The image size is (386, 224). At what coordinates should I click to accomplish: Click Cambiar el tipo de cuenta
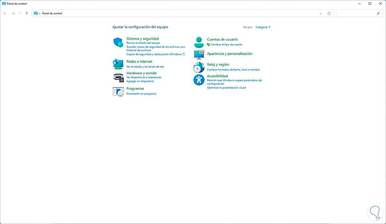[x=226, y=44]
